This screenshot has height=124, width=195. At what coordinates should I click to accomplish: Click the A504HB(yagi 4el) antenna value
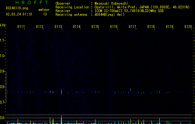109,15
